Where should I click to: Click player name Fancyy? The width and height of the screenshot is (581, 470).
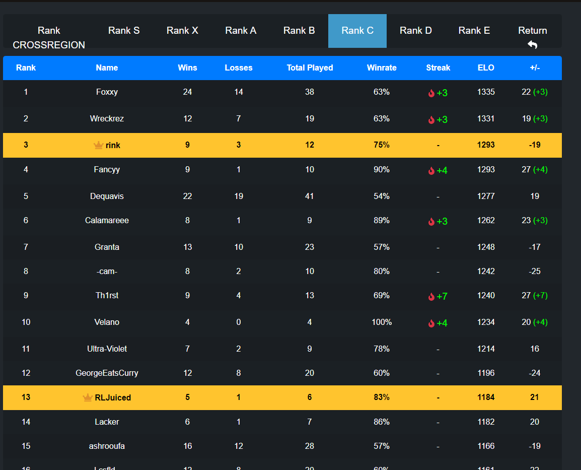[107, 169]
